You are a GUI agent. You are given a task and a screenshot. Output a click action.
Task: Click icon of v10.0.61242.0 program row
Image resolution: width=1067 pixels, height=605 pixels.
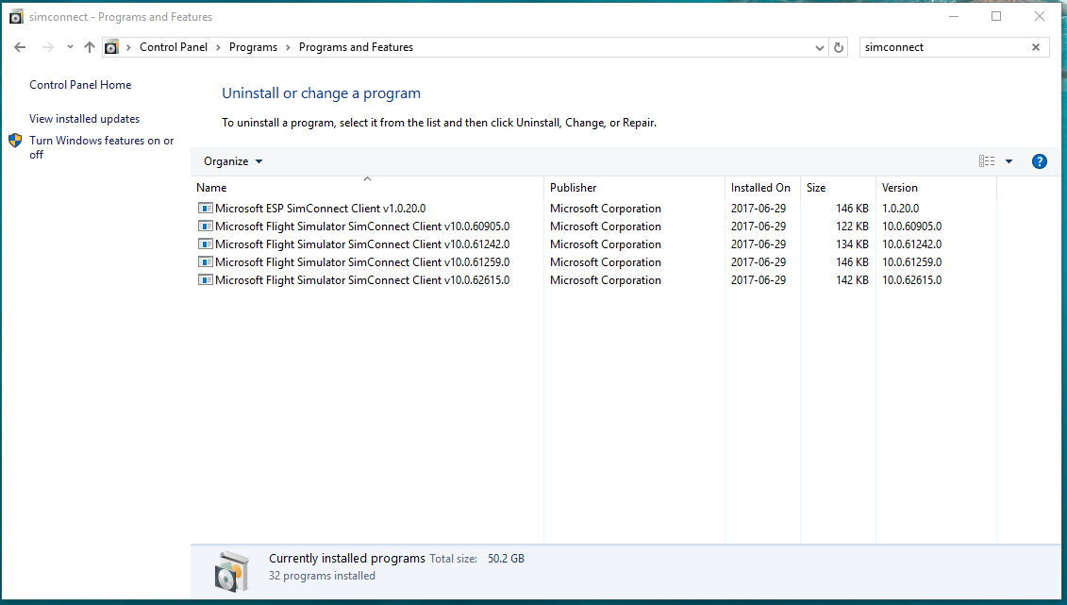click(205, 244)
